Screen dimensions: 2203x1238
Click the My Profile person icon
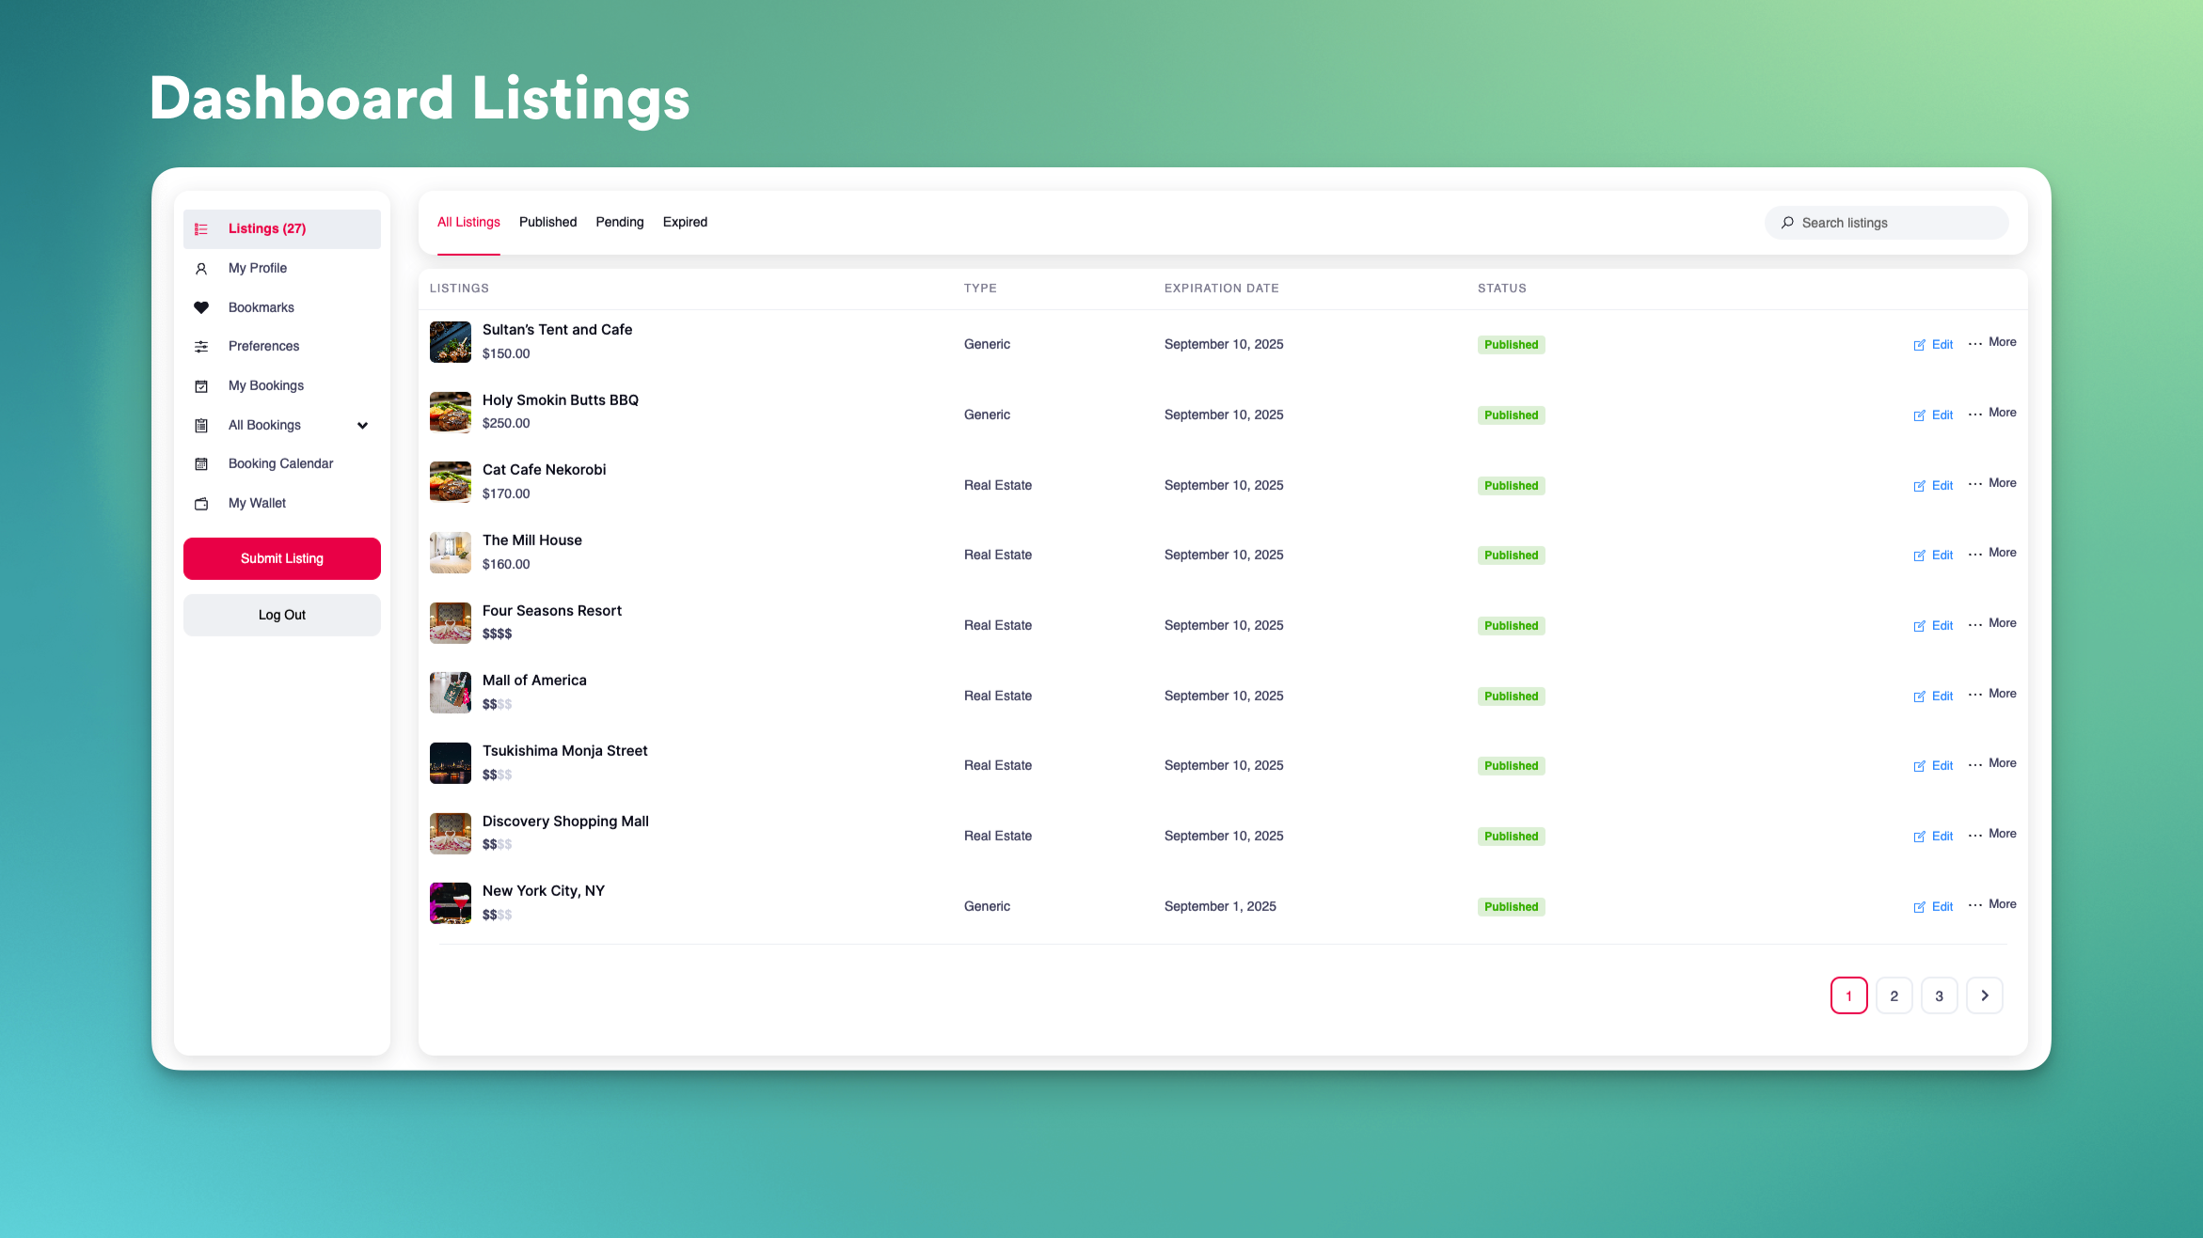coord(201,269)
